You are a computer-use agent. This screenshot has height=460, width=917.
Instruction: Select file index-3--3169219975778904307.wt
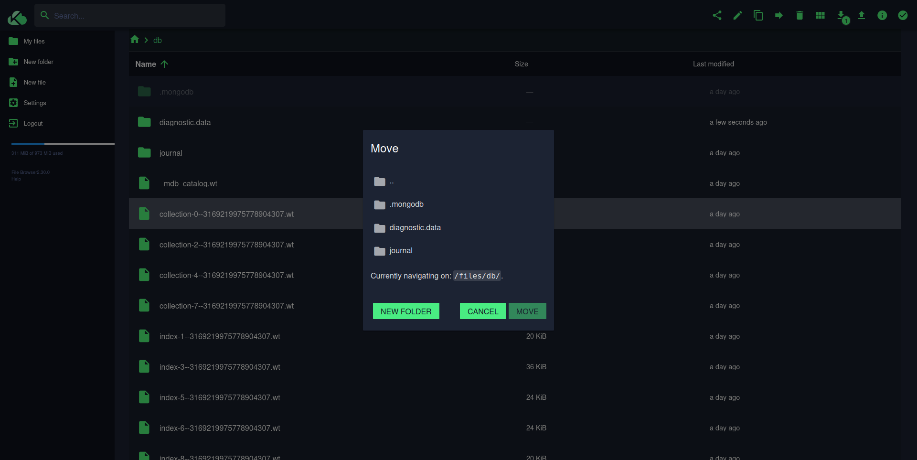click(220, 367)
